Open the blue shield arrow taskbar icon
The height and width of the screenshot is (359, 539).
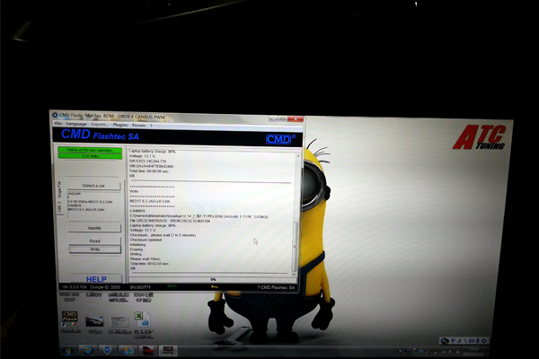[x=107, y=350]
